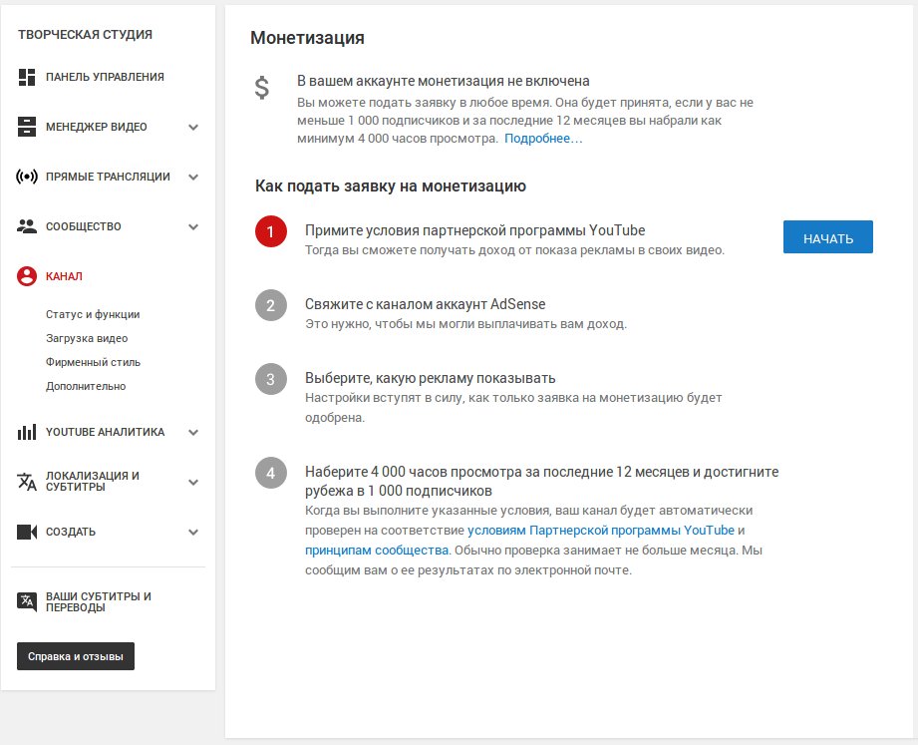This screenshot has height=745, width=918.
Task: Click the red channel avatar icon
Action: tap(27, 276)
